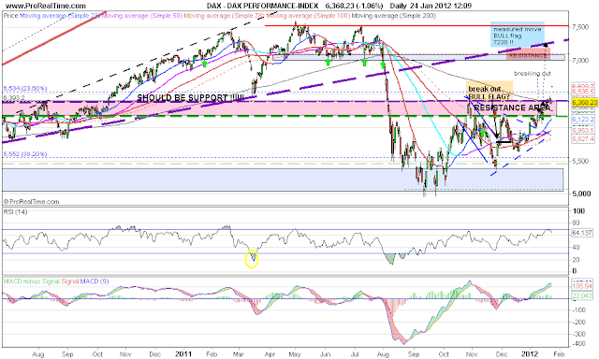Click the -400 MACD axis label
Image resolution: width=599 pixels, height=359 pixels.
tap(578, 344)
